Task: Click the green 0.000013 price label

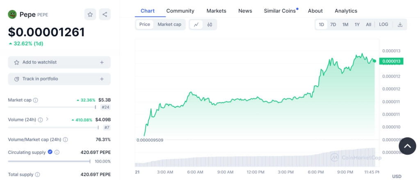Action: [x=391, y=62]
